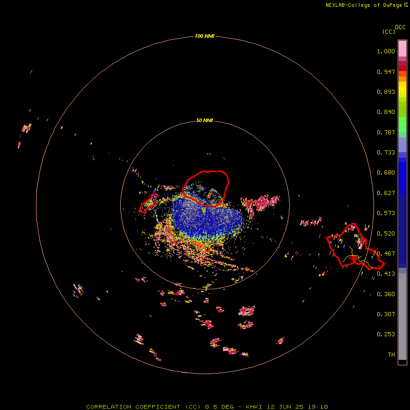The image size is (410, 410).
Task: Click the 0.307 color scale value
Action: click(x=386, y=314)
